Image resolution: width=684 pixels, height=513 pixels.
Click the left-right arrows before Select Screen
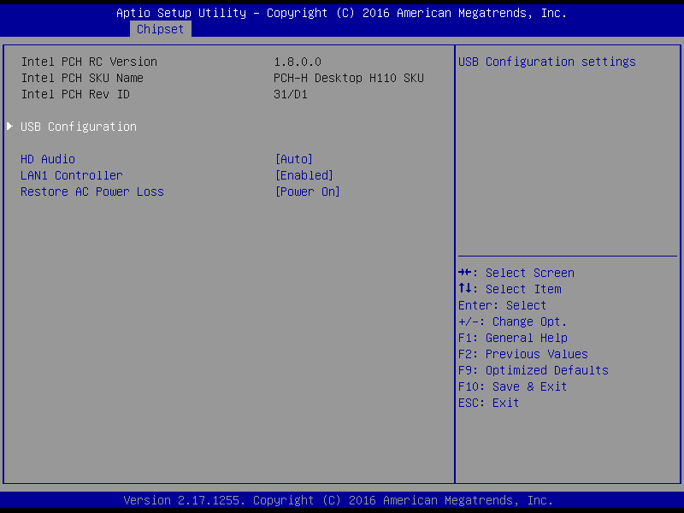(465, 273)
